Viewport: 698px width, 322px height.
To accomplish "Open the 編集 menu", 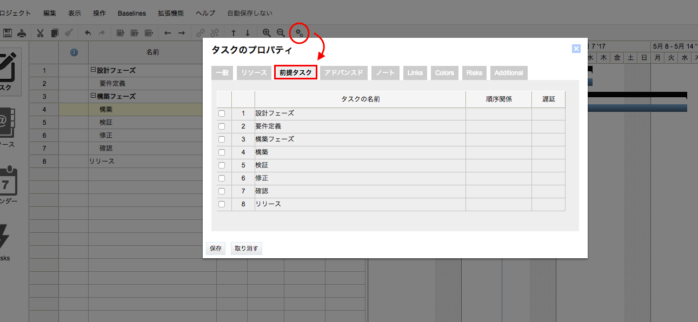I will point(49,13).
